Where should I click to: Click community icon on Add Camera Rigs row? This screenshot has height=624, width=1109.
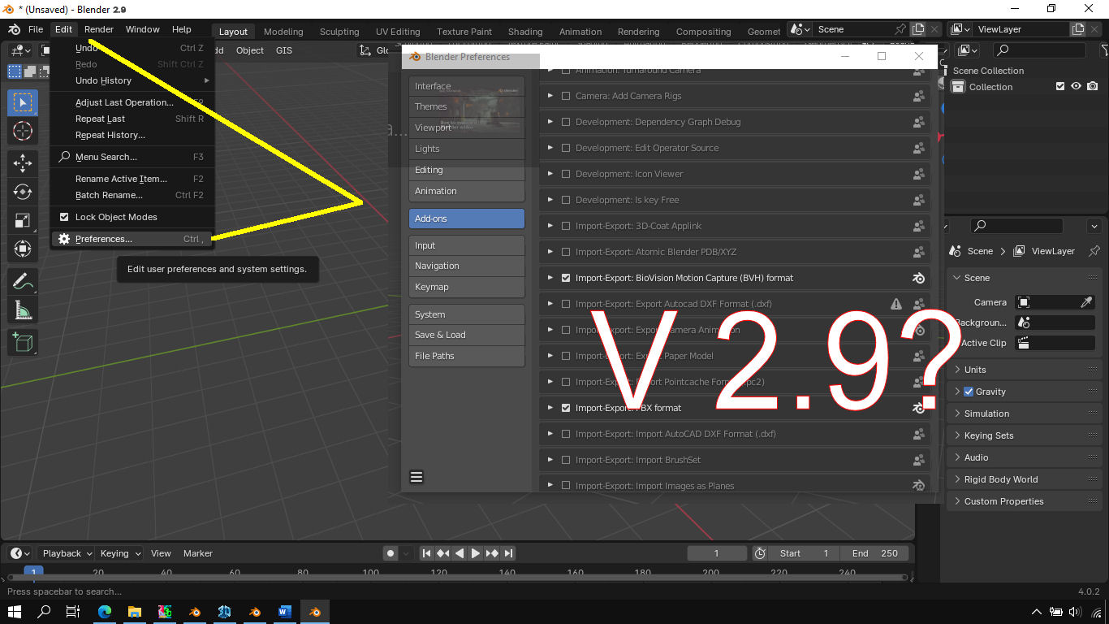point(919,96)
